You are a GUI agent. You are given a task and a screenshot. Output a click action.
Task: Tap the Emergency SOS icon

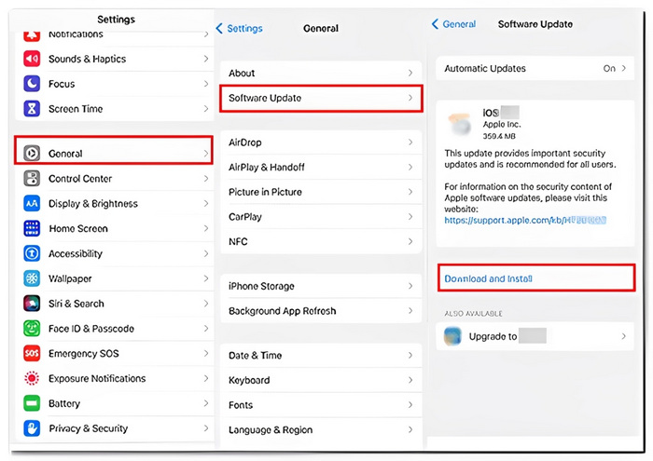tap(32, 353)
